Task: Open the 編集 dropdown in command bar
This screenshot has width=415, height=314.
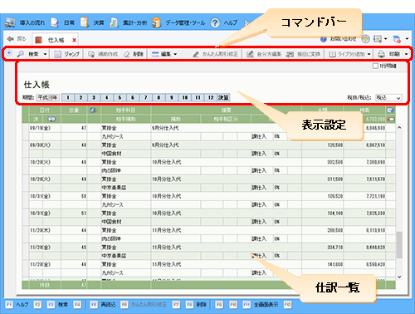Action: click(164, 54)
